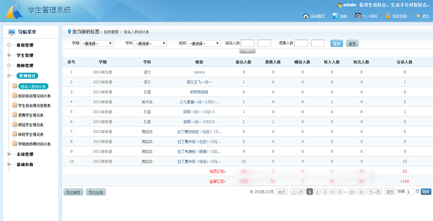Click the 在读人数 column header
Image resolution: width=433 pixels, height=221 pixels.
coord(404,62)
